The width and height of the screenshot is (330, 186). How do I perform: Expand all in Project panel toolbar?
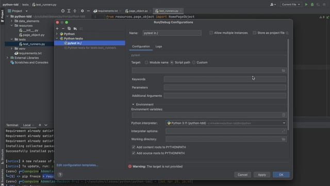point(69,11)
